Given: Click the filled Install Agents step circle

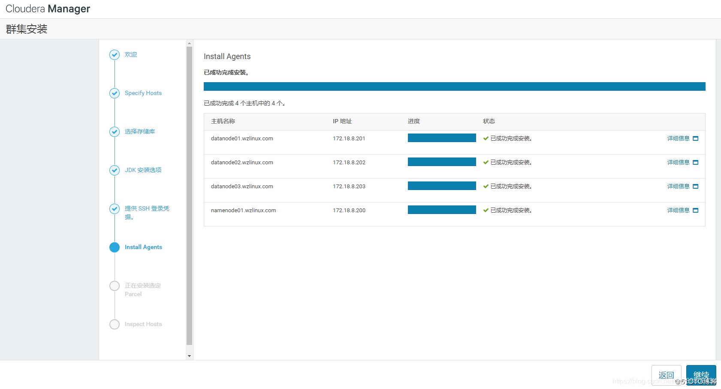Looking at the screenshot, I should click(115, 247).
